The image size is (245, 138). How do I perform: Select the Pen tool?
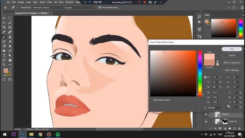(x=10, y=51)
